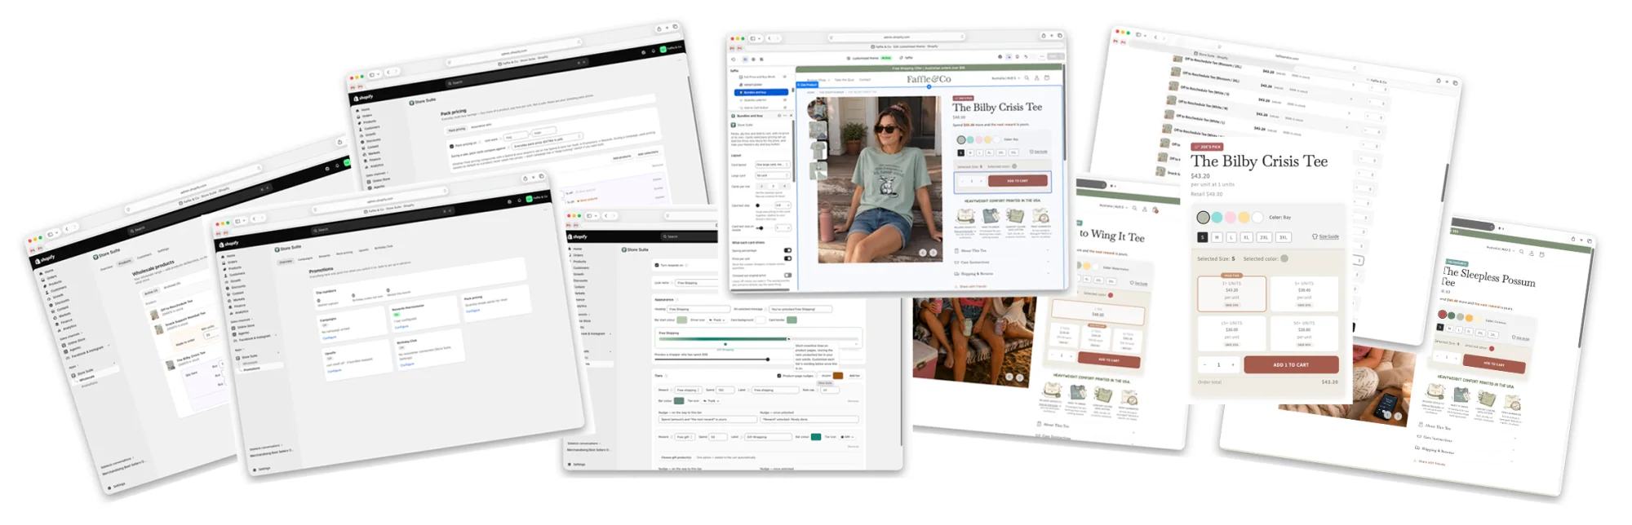This screenshot has width=1632, height=525.
Task: Select the 50+ Units pricing tier card
Action: point(1304,332)
